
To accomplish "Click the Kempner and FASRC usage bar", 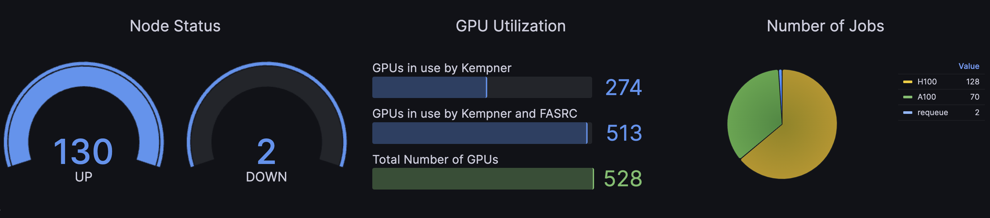I will coord(482,133).
